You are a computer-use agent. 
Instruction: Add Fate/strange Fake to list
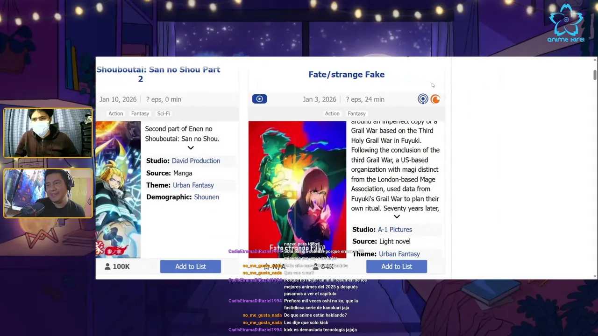397,266
